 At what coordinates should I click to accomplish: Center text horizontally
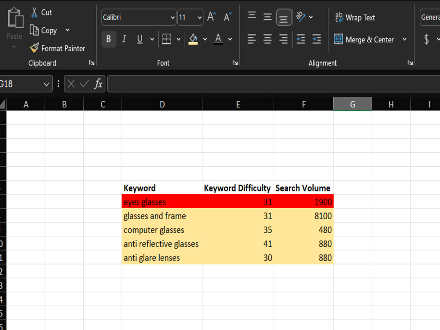[x=268, y=39]
